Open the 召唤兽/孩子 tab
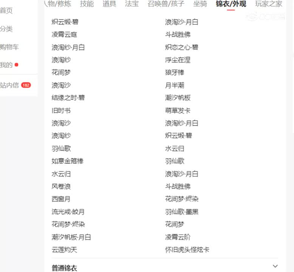 point(166,4)
